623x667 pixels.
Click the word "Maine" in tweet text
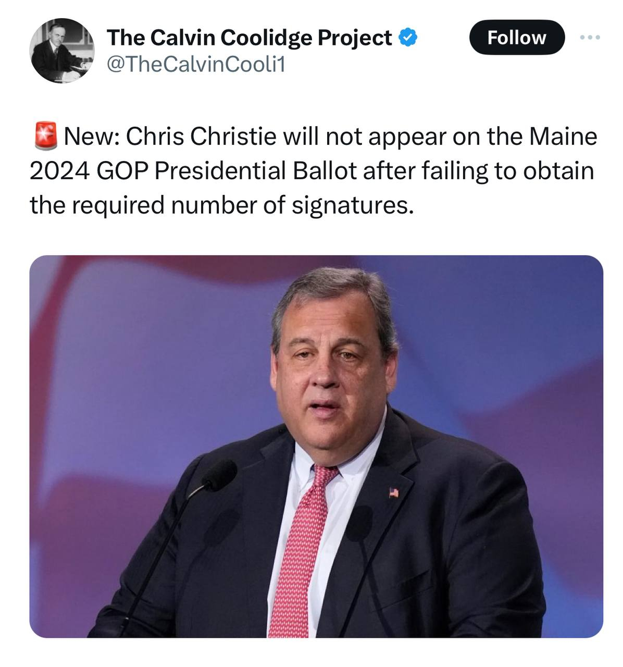pyautogui.click(x=563, y=137)
